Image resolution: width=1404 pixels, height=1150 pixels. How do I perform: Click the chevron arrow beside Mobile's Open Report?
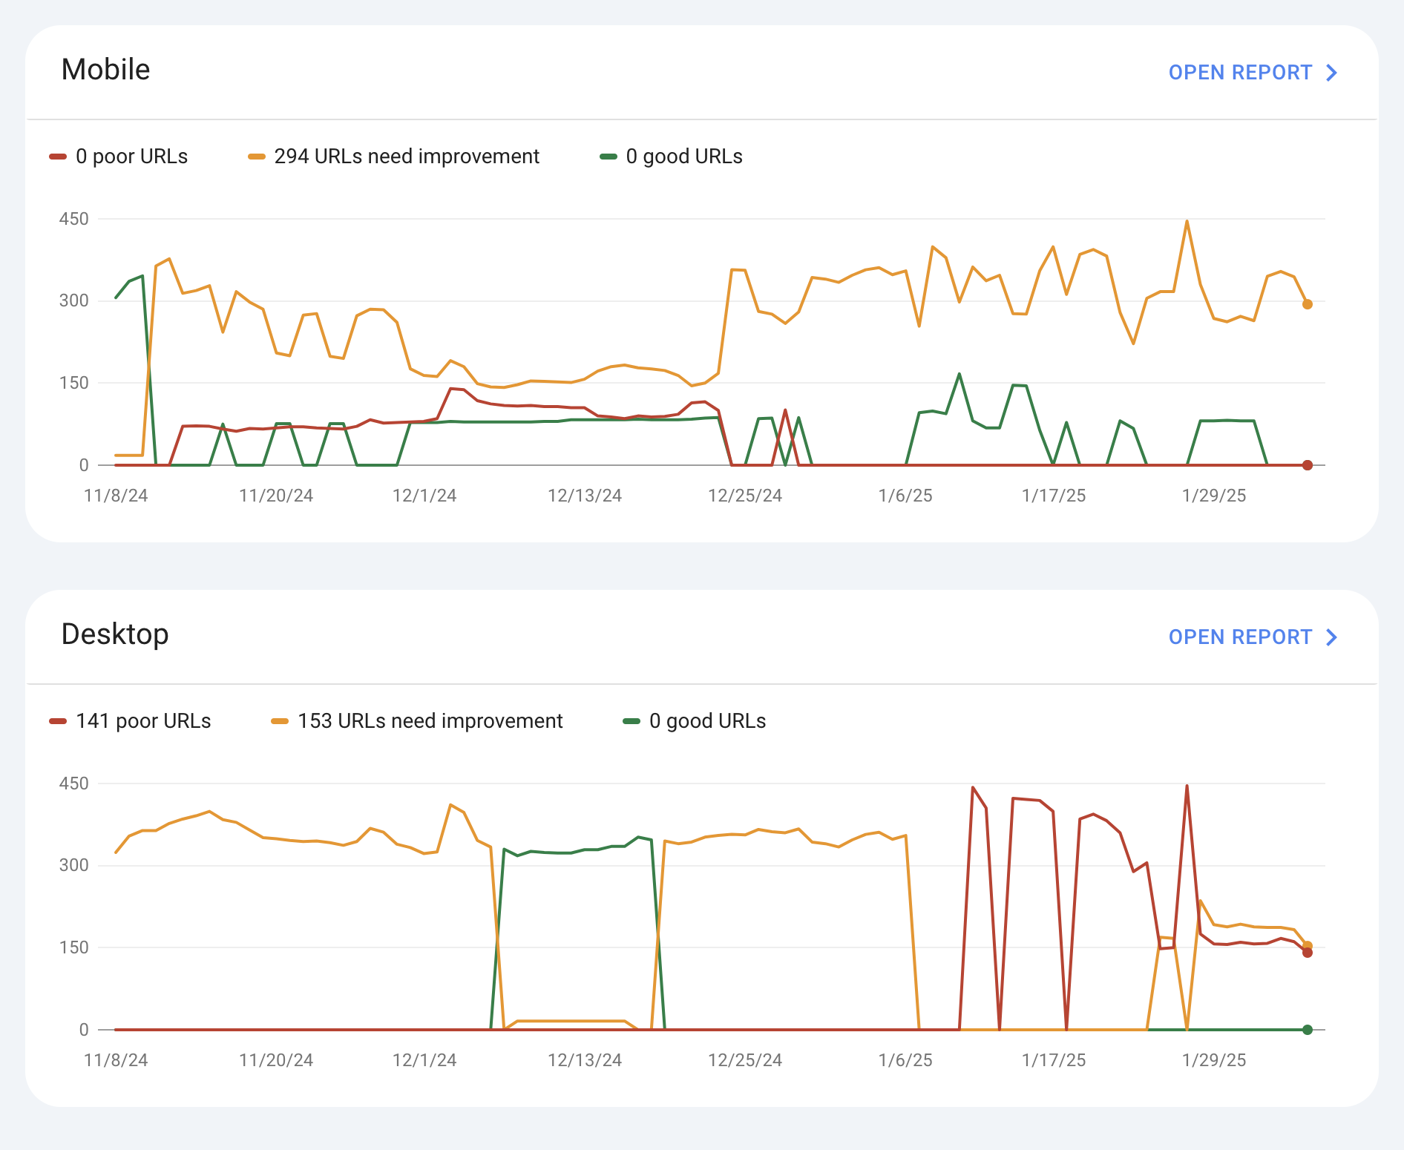[x=1332, y=73]
